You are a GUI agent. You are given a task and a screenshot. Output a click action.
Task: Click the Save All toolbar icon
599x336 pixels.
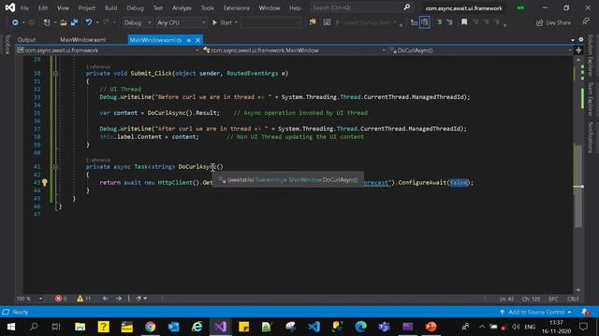click(x=74, y=22)
